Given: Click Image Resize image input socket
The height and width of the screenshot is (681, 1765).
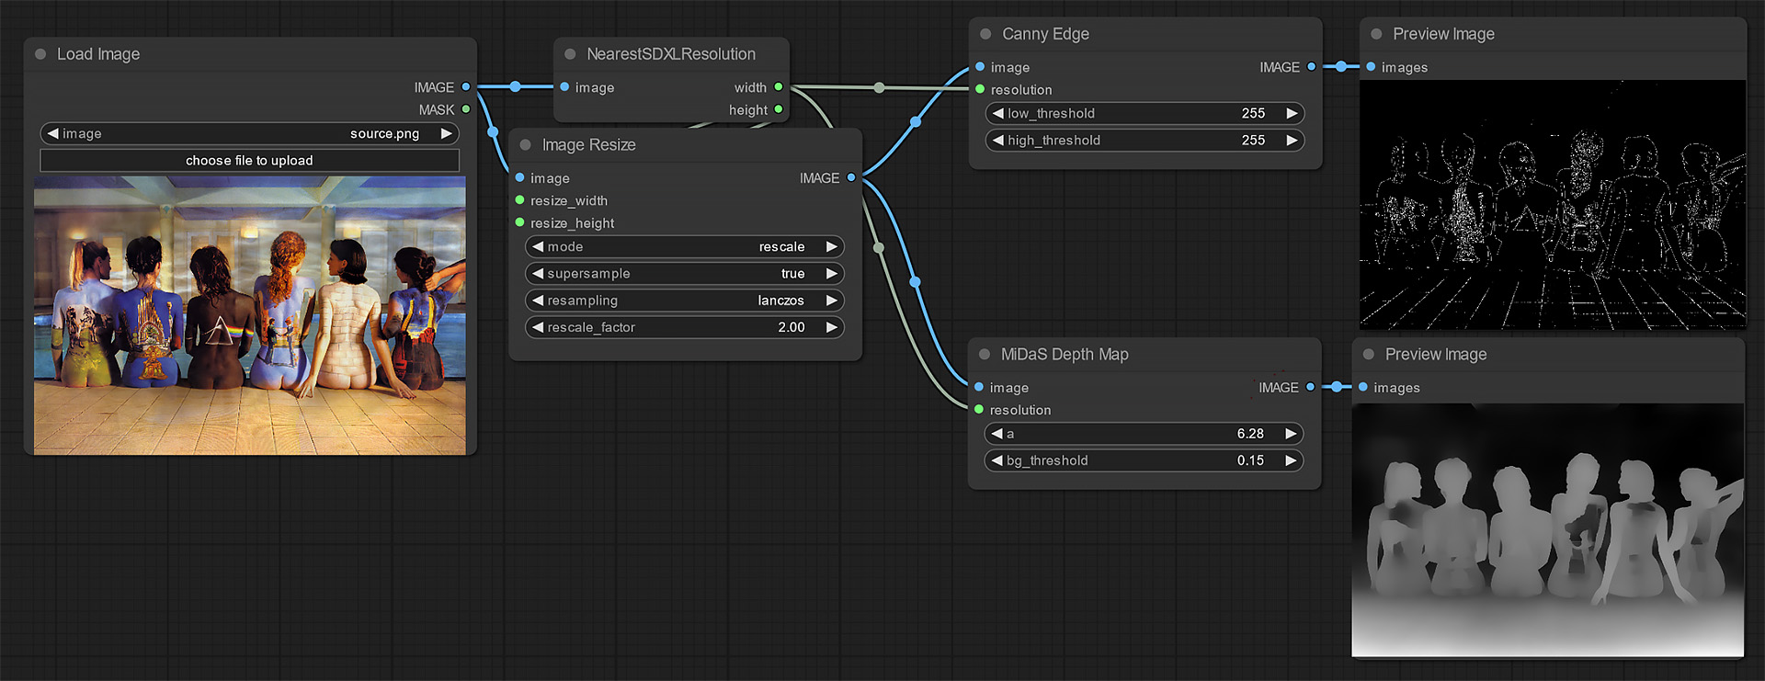Looking at the screenshot, I should pyautogui.click(x=520, y=178).
